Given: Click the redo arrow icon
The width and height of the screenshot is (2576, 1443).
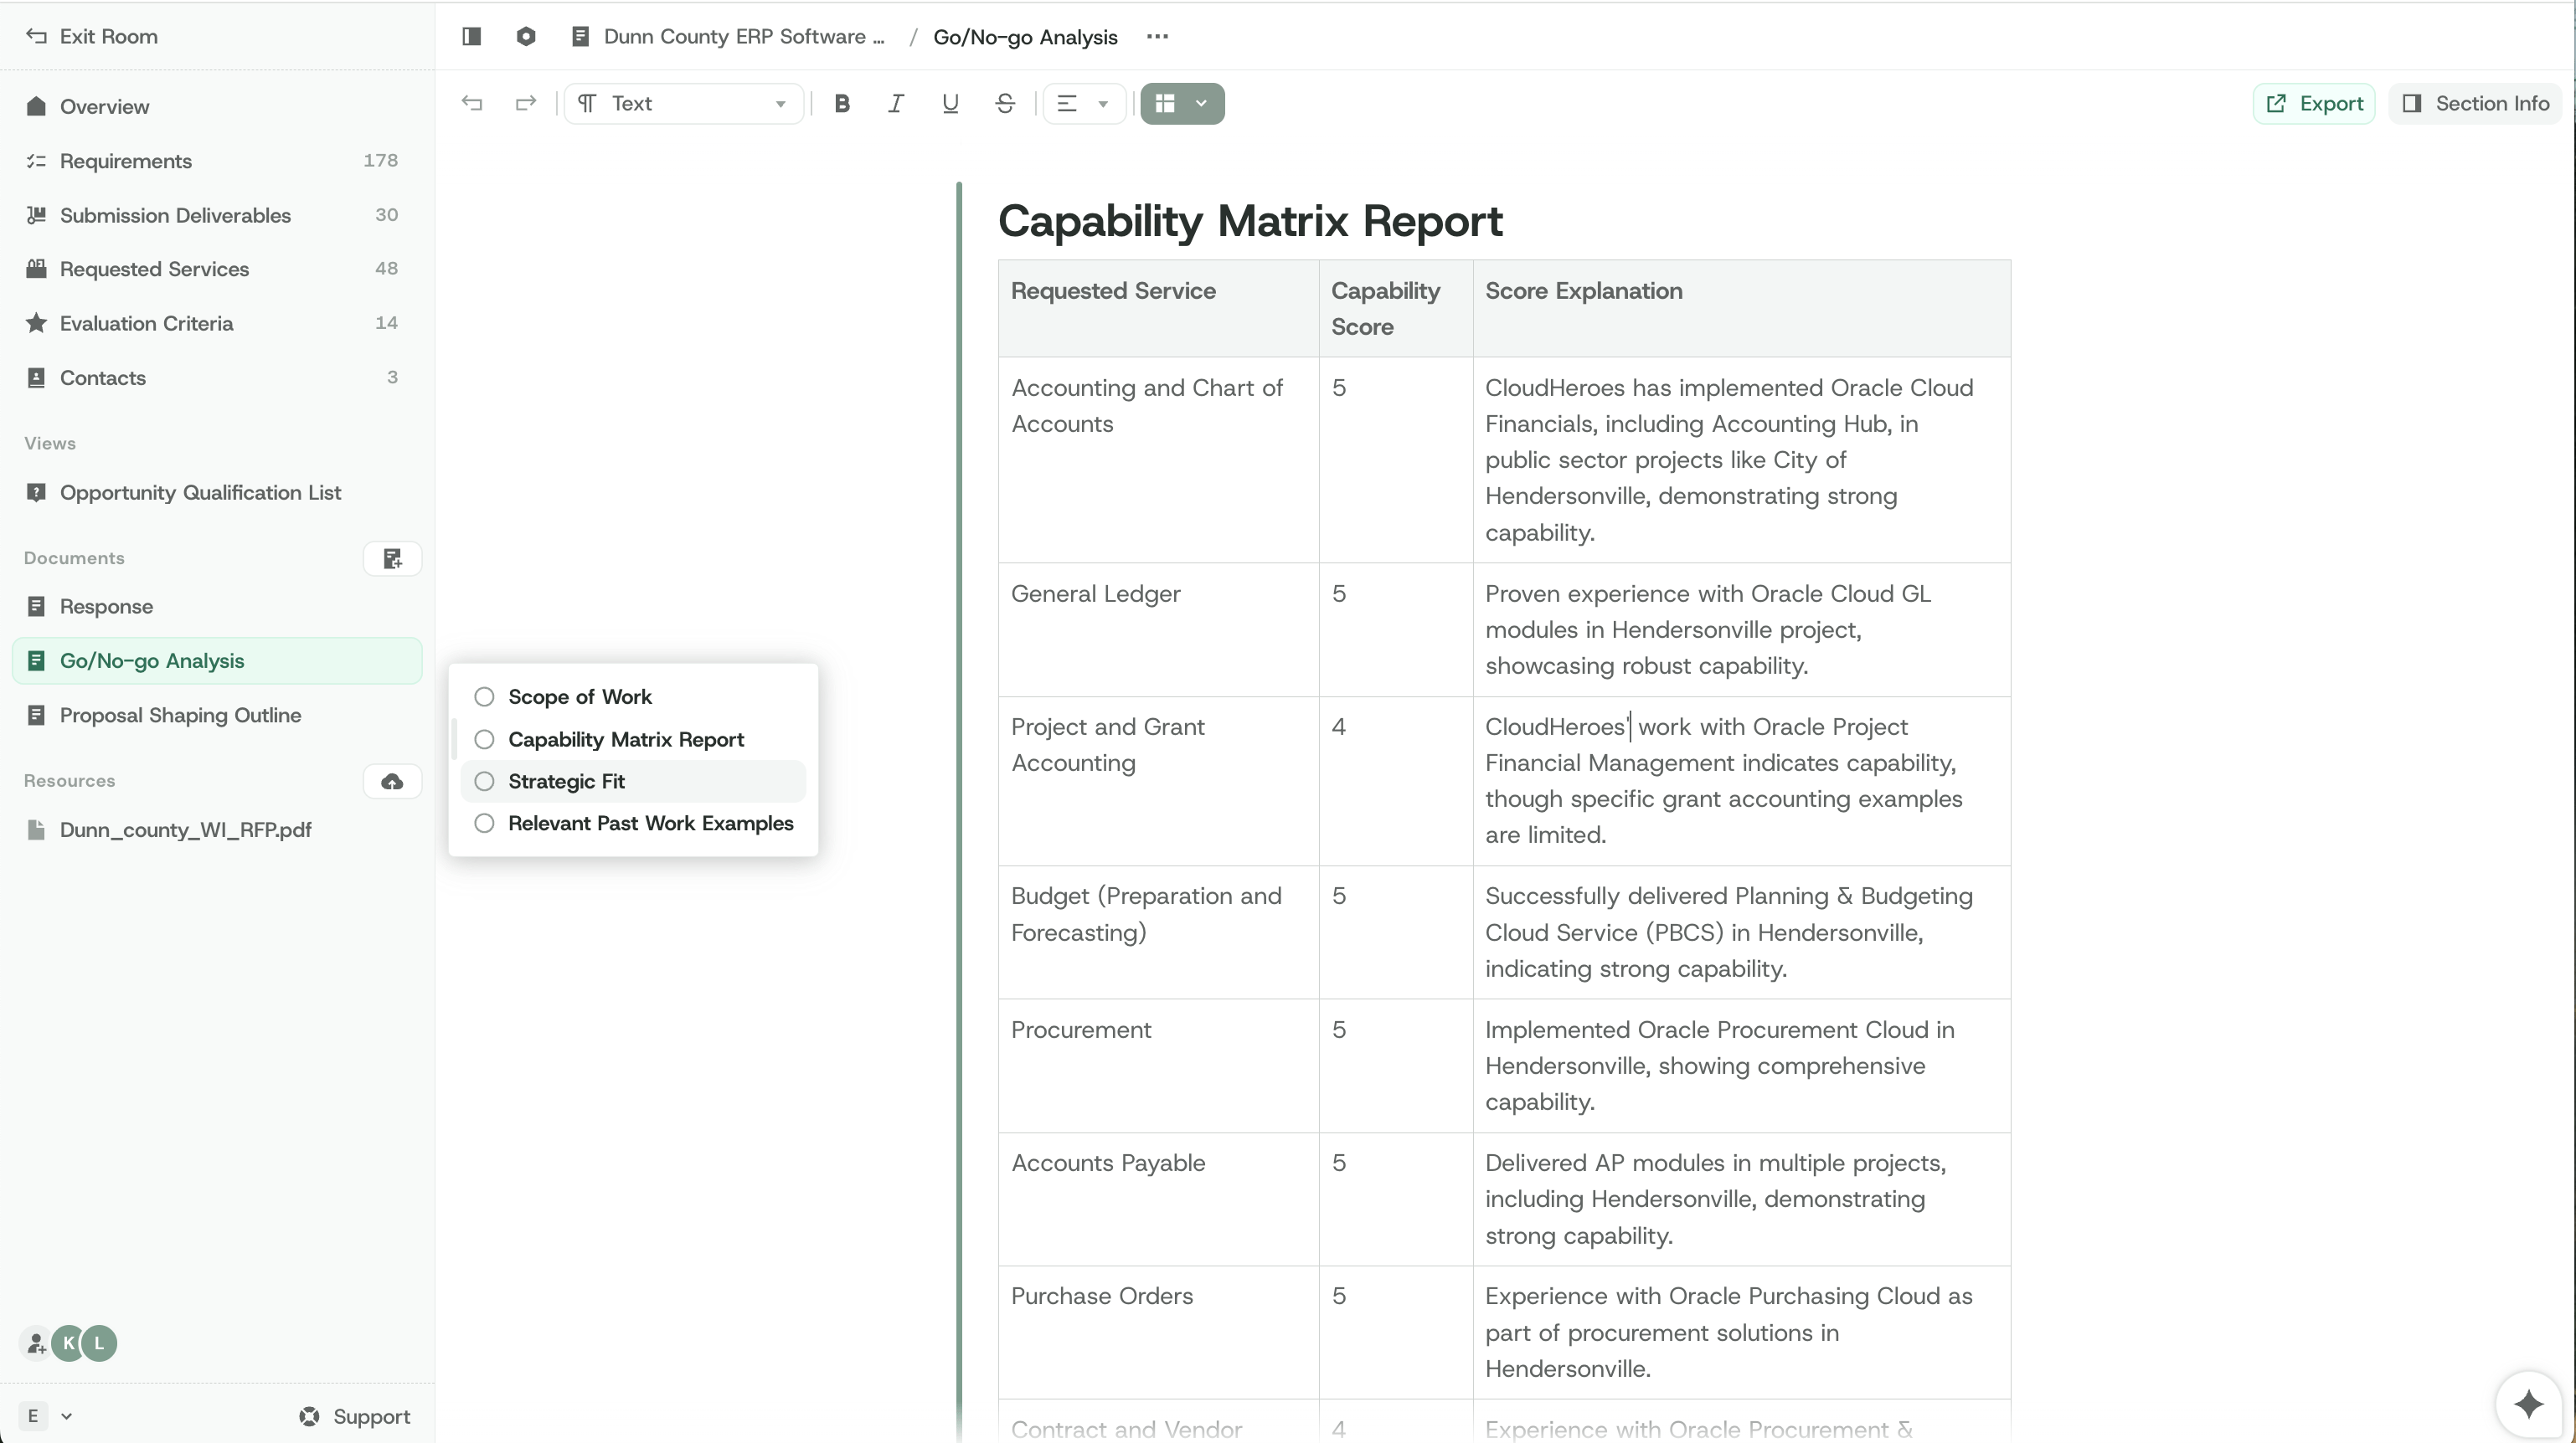Looking at the screenshot, I should (x=526, y=104).
